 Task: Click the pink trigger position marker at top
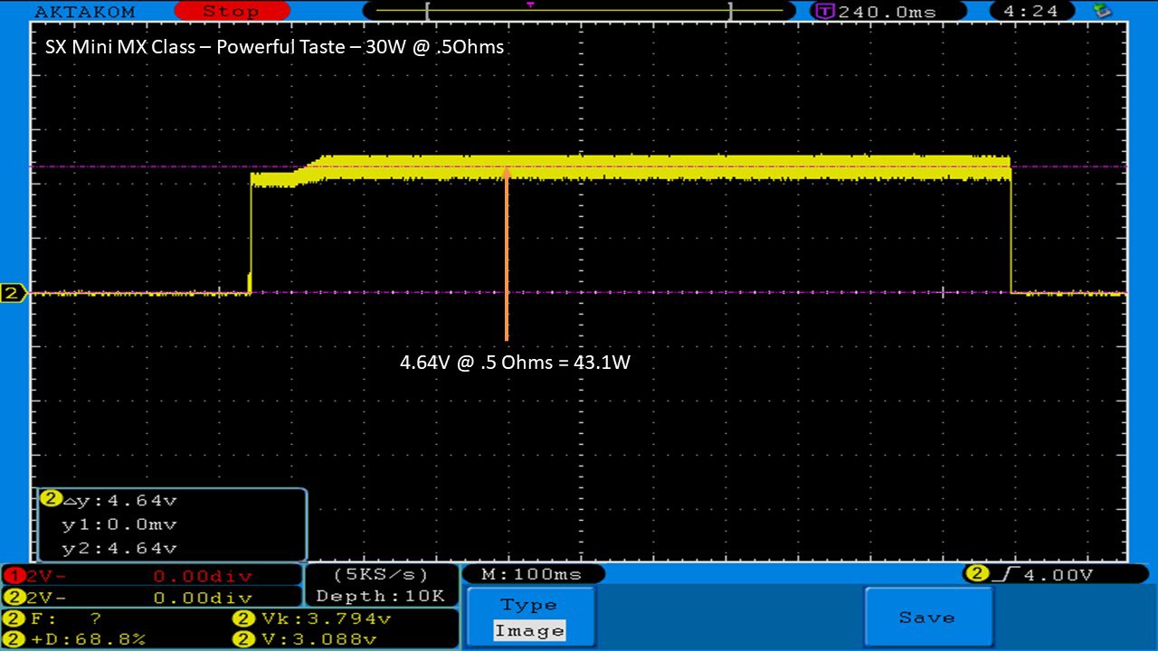(x=530, y=5)
